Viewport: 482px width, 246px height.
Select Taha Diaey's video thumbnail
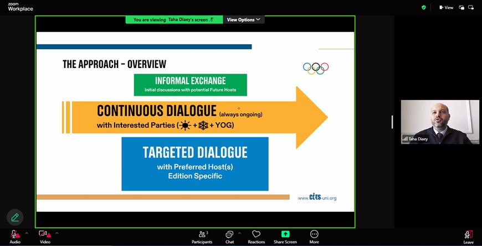coord(440,122)
